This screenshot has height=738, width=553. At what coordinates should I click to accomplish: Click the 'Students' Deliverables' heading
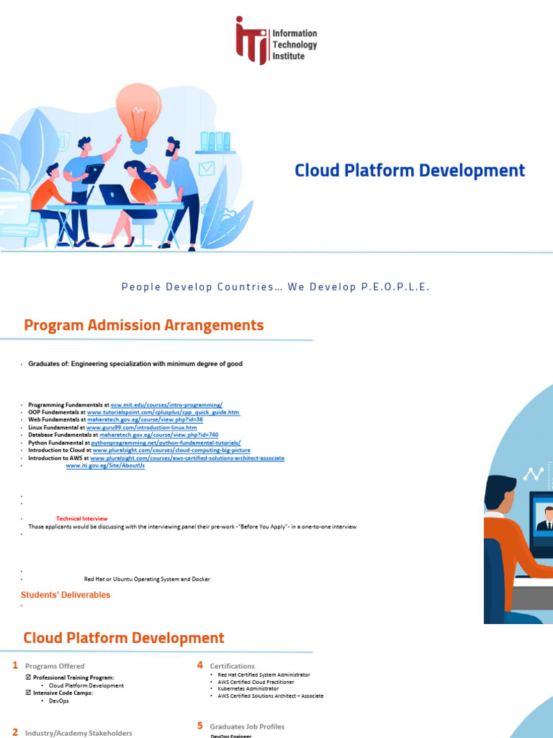(x=66, y=595)
